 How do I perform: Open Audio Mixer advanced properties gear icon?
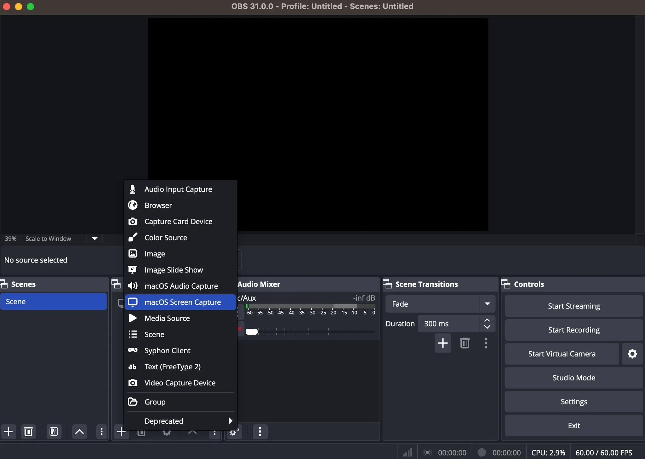click(234, 432)
